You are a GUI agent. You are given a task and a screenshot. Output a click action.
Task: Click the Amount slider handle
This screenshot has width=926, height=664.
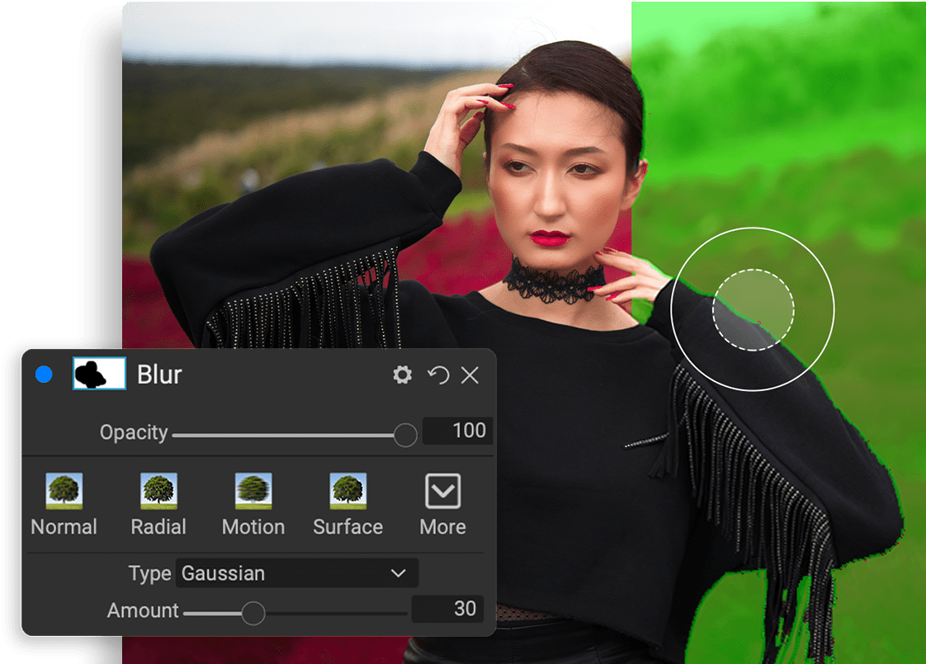253,610
